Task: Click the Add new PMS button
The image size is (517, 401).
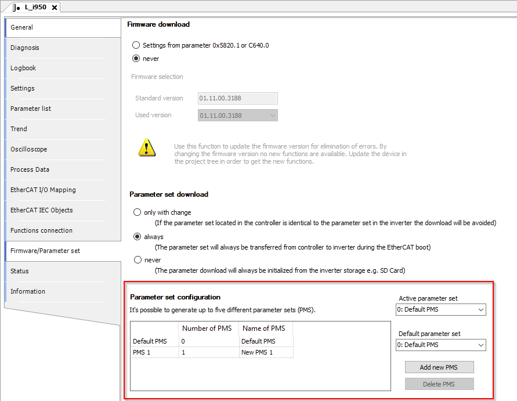Action: click(x=439, y=367)
